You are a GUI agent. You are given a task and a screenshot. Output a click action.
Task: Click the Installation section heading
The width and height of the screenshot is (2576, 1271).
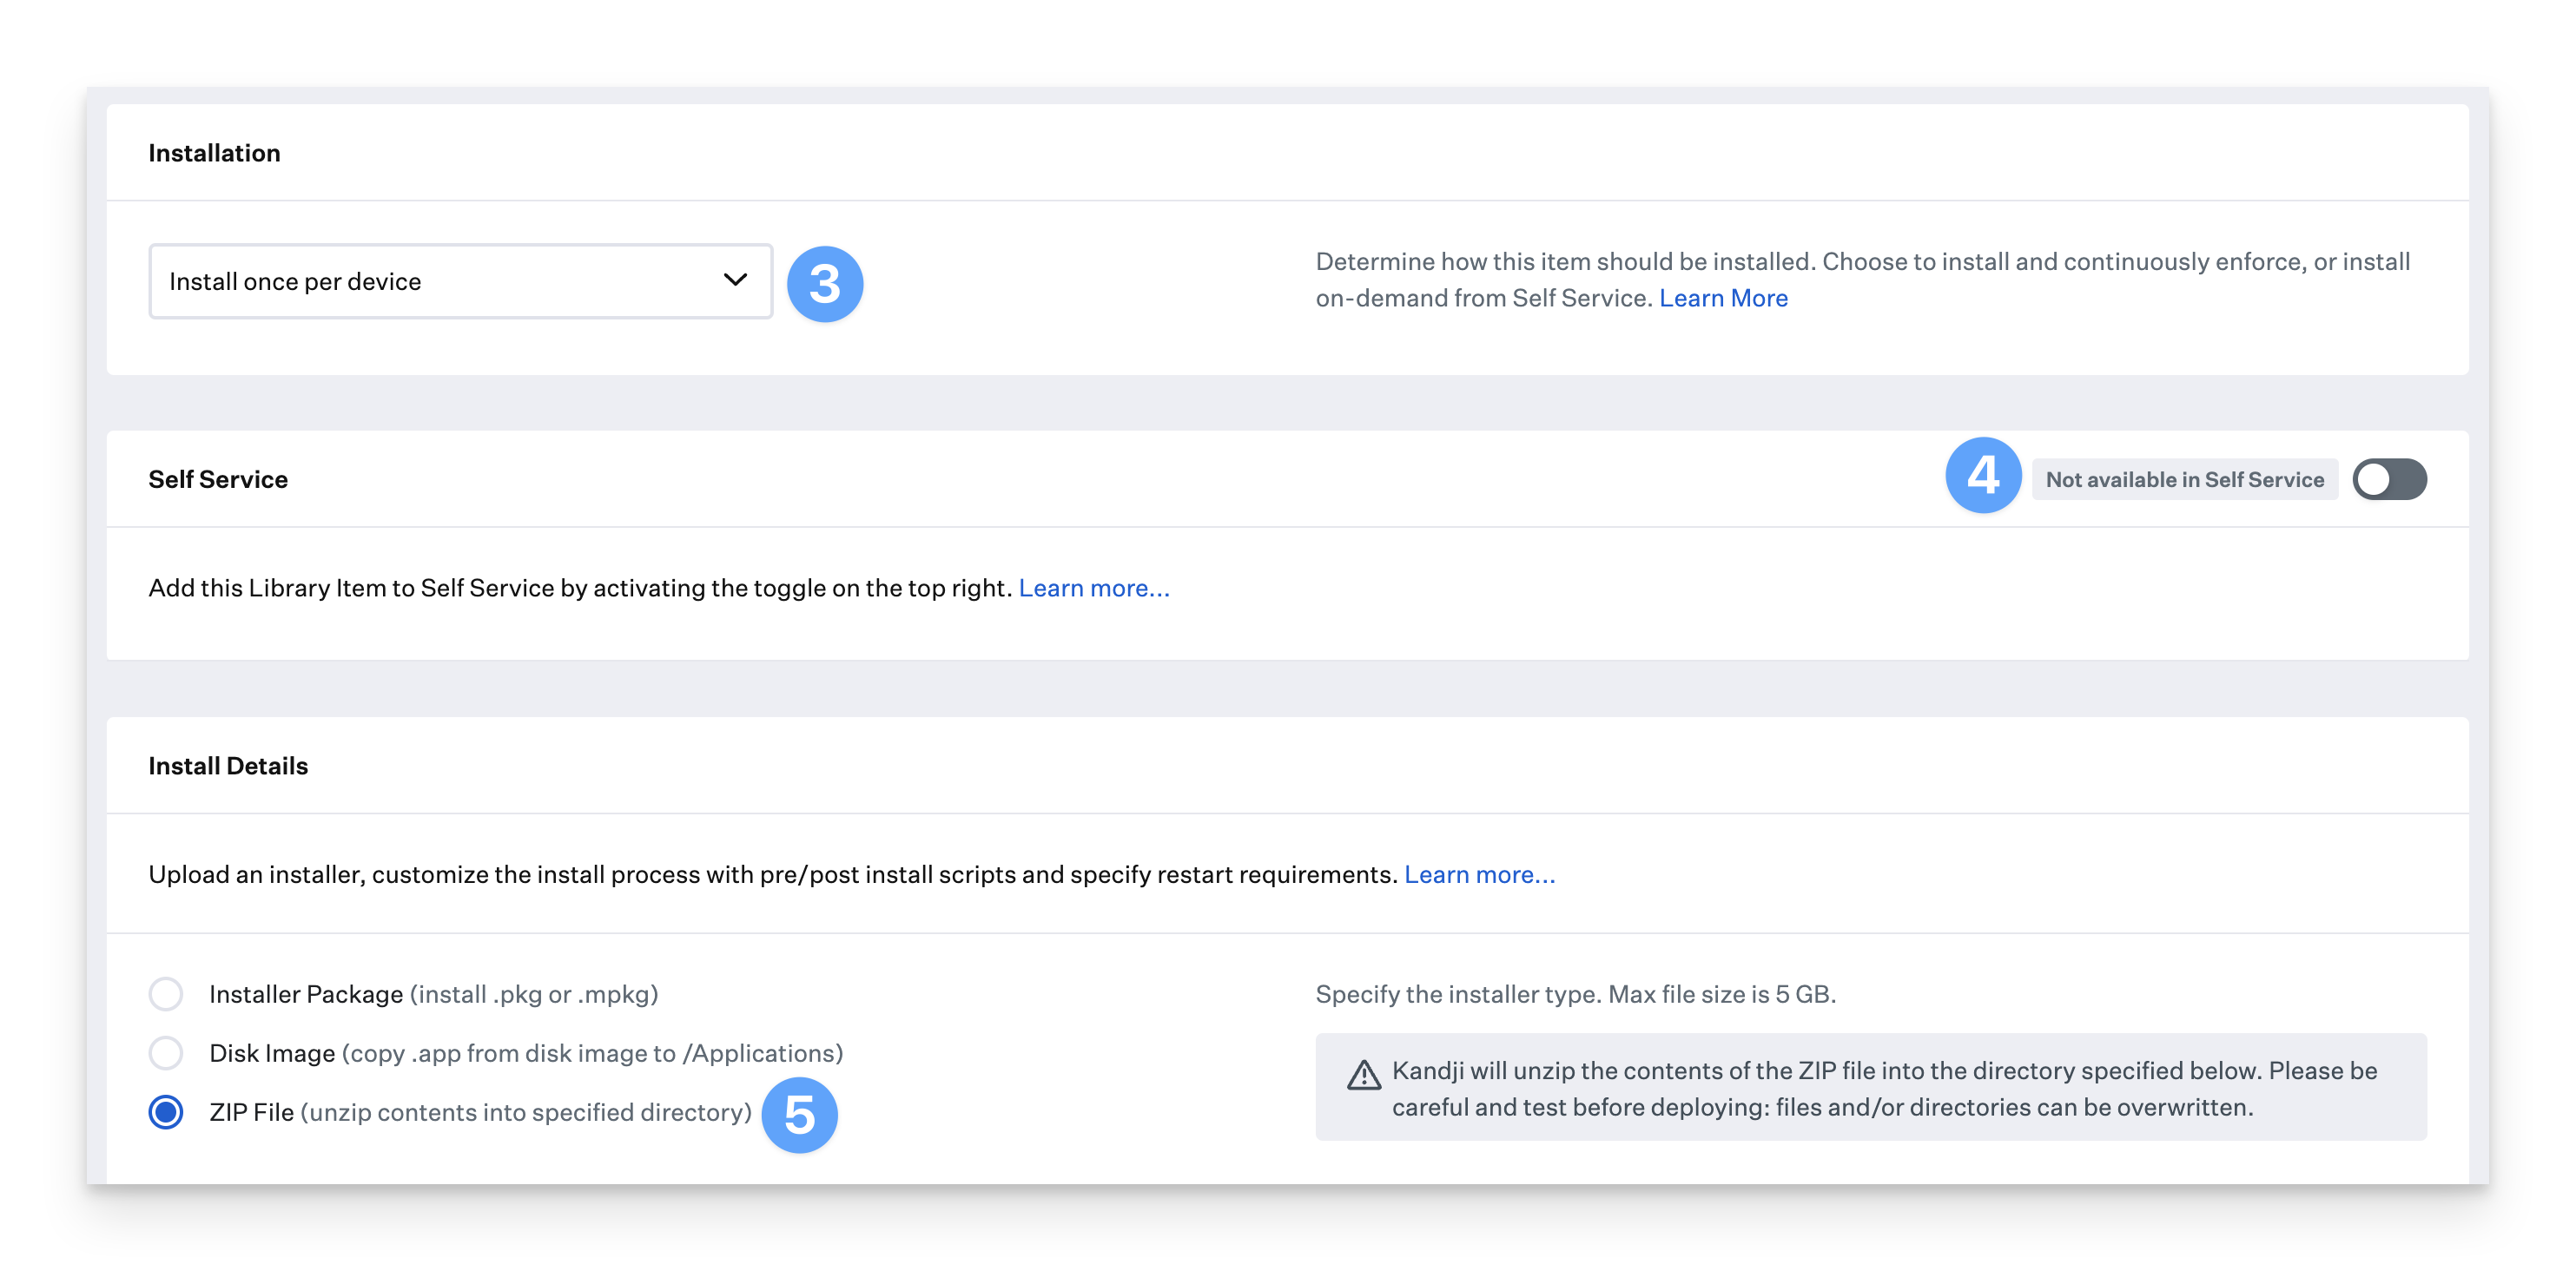214,153
